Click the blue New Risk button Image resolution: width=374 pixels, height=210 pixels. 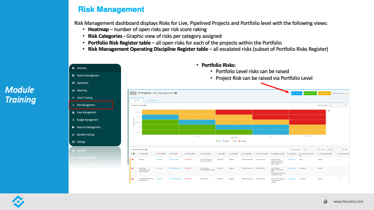[297, 93]
